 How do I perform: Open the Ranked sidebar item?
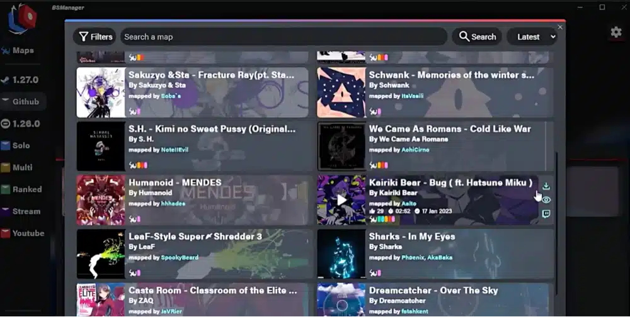[21, 189]
